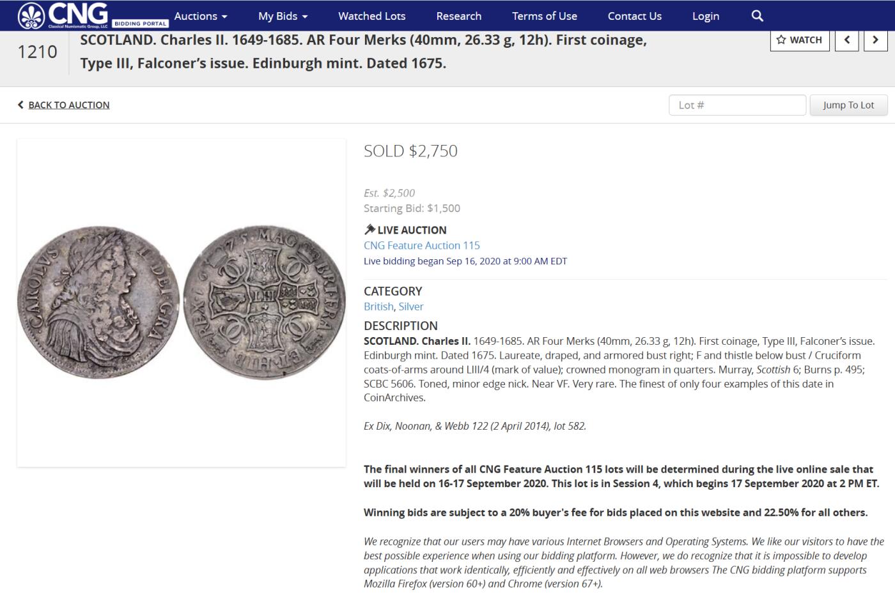Select the Silver category link

click(411, 306)
